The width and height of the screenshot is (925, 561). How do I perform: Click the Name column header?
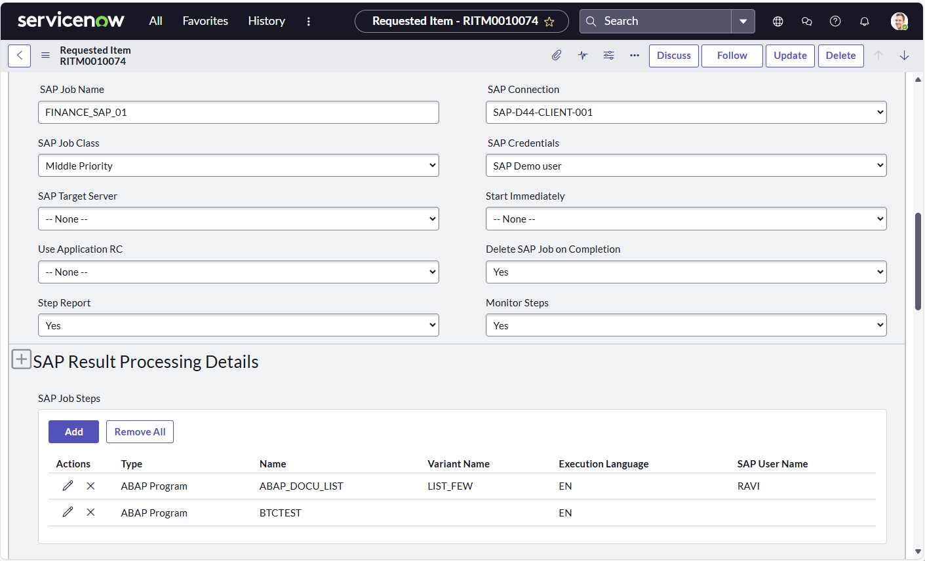click(x=273, y=464)
